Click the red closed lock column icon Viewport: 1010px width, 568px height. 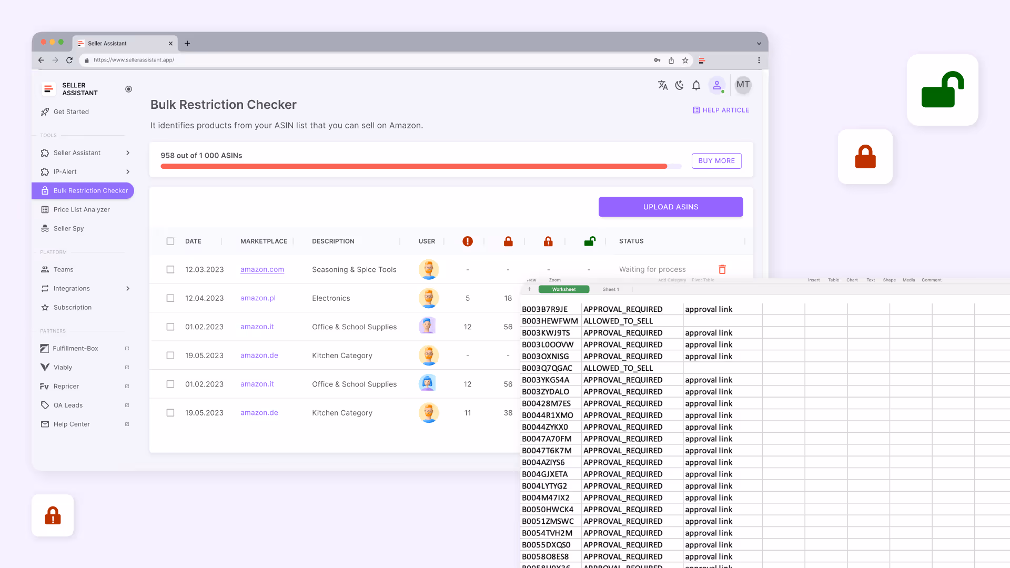(x=508, y=241)
